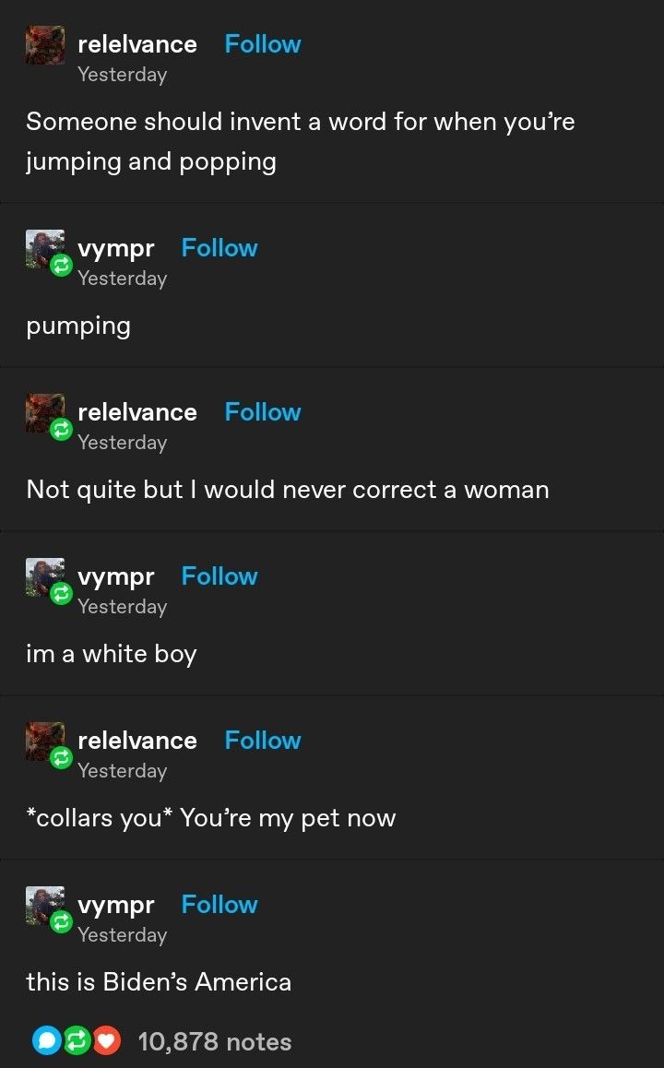Follow relelvance on the 'collars you' reply

tap(263, 741)
